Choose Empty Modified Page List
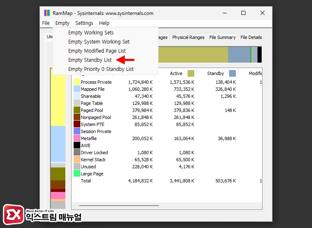The height and width of the screenshot is (228, 312). [106, 51]
